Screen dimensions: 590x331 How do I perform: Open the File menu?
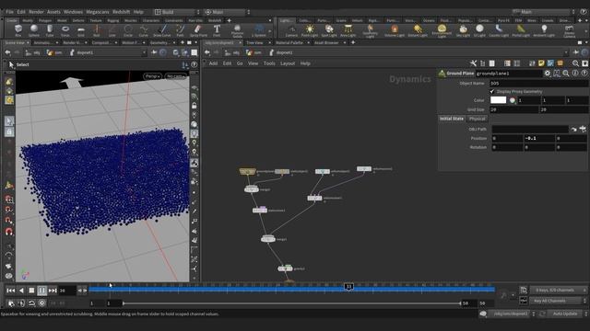point(9,12)
